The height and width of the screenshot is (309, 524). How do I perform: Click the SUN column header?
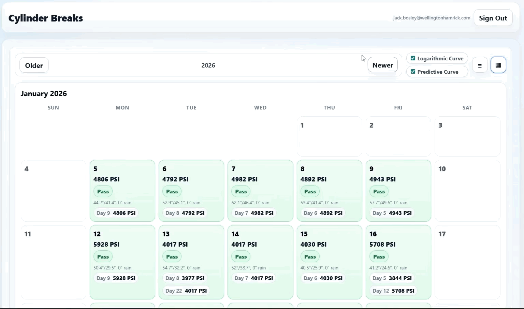(53, 107)
